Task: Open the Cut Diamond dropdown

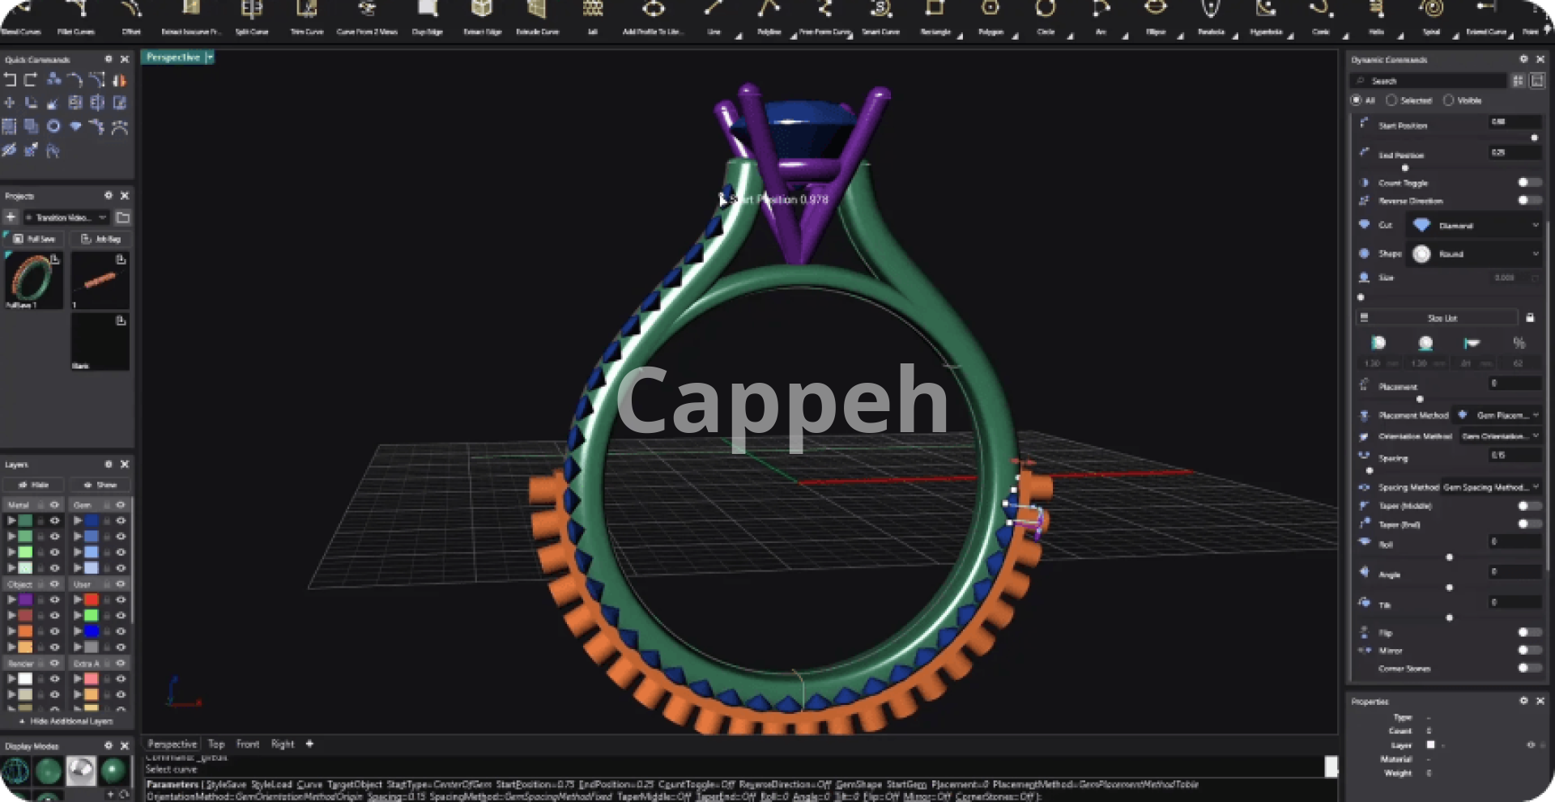Action: pos(1477,226)
